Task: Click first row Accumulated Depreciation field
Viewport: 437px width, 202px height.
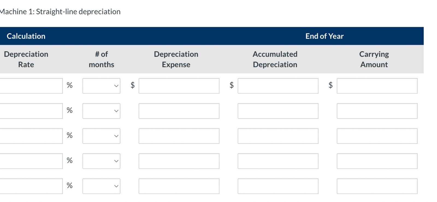Action: 278,86
